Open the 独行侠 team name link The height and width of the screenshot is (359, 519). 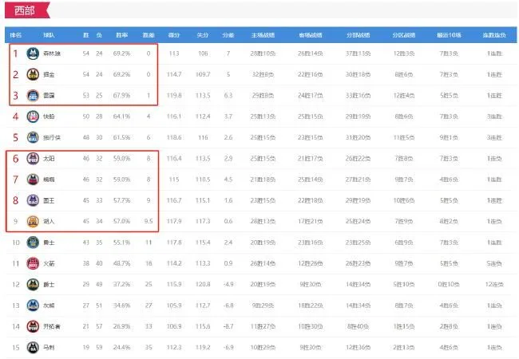[x=52, y=137]
